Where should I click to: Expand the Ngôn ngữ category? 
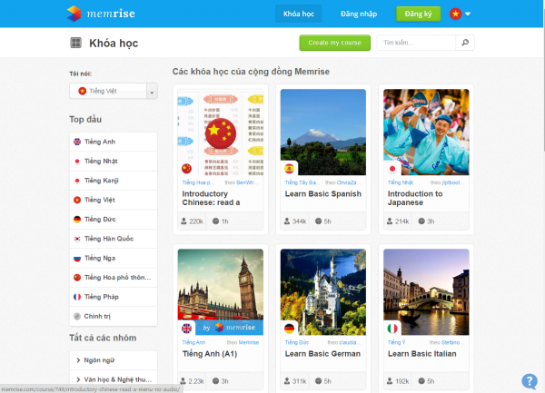pos(114,360)
